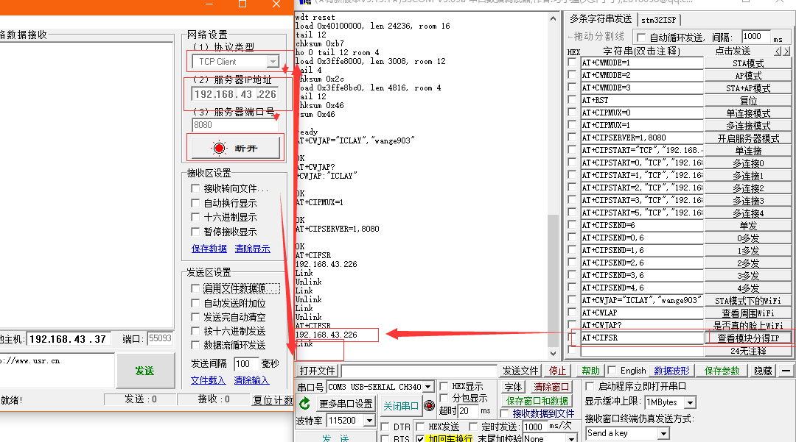Click the green serial port refresh icon
Viewport: 796px width, 442px height.
304,403
